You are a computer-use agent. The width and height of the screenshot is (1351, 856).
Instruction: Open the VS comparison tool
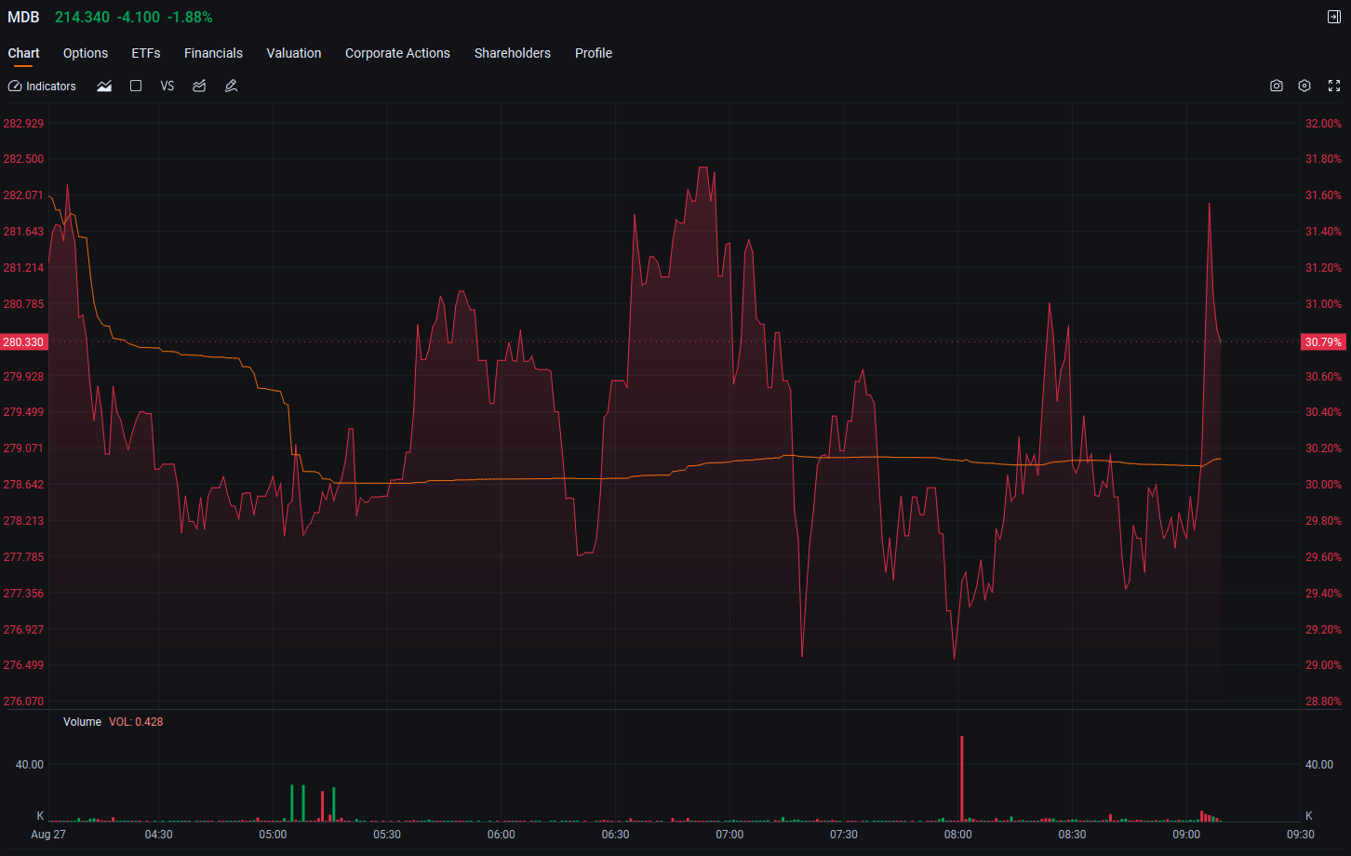pyautogui.click(x=167, y=86)
